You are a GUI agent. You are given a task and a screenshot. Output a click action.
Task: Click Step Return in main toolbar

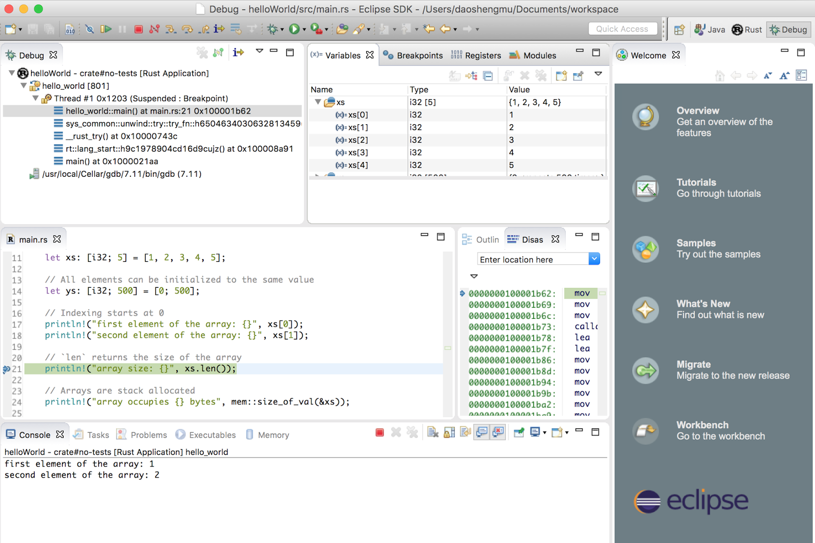point(204,29)
